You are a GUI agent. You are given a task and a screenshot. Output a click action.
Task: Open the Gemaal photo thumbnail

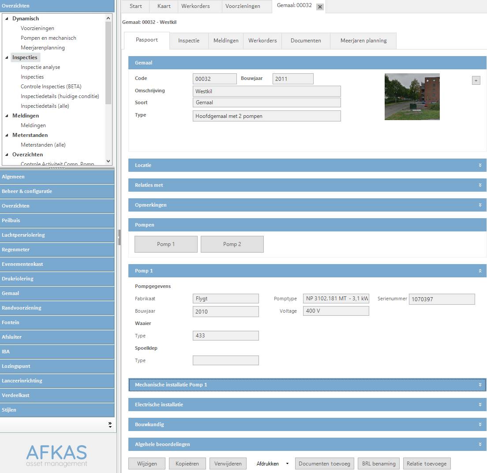point(412,97)
